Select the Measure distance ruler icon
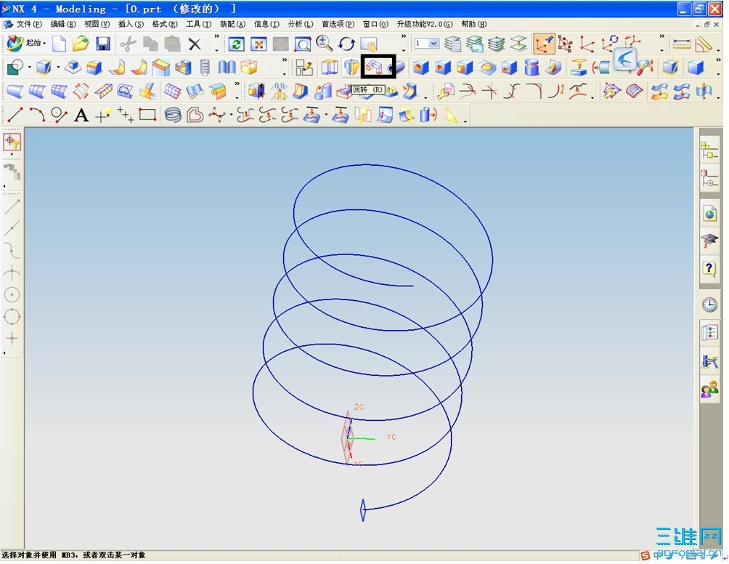729x564 pixels. point(682,44)
